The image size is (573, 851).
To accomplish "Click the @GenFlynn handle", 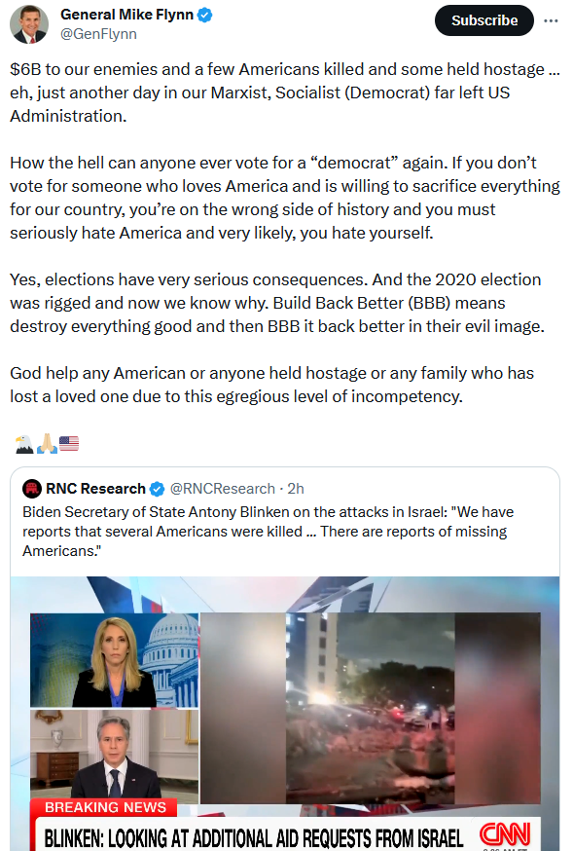I will coord(98,34).
